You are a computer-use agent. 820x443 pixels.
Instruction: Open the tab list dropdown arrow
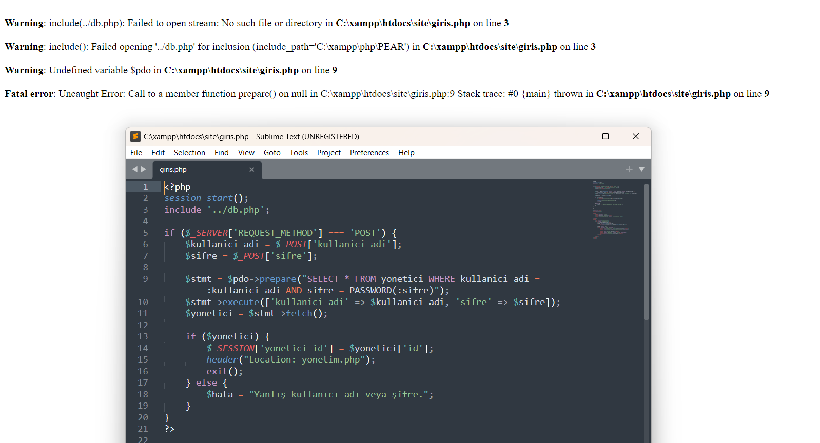641,169
